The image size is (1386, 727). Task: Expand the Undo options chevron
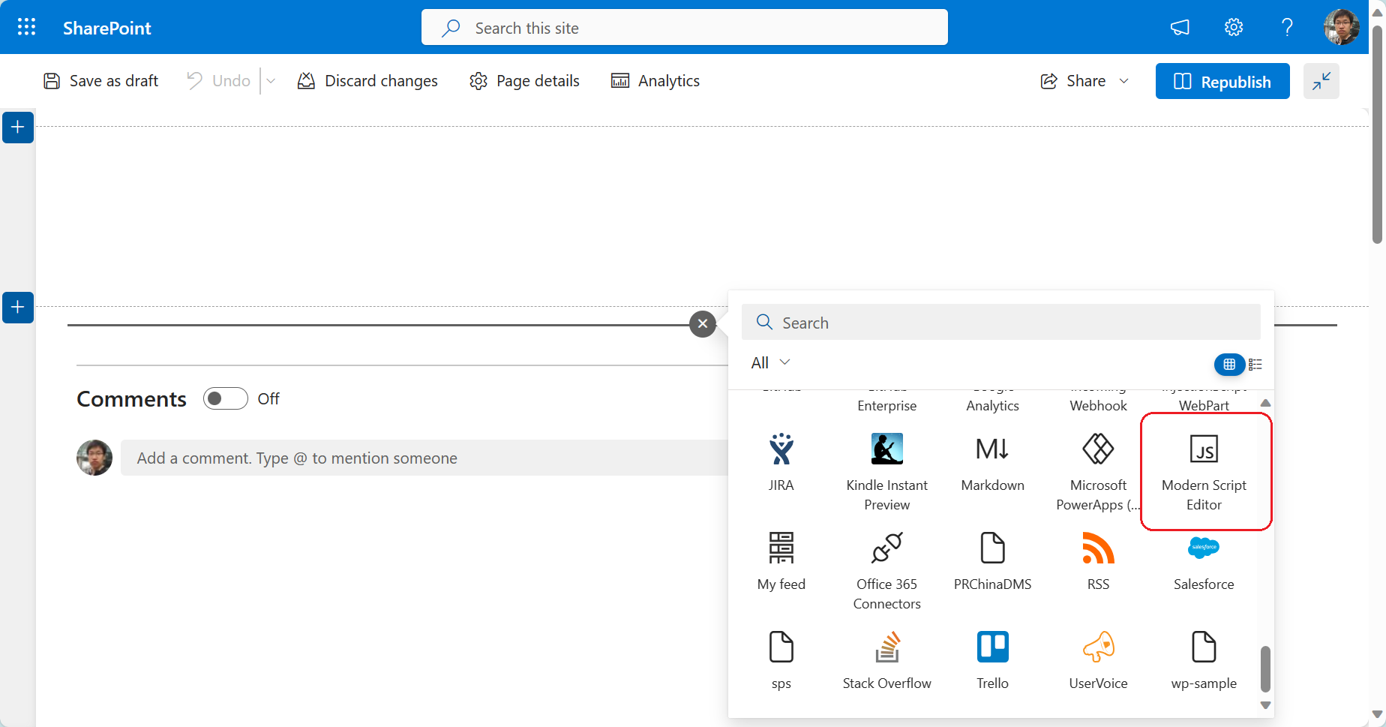pos(271,80)
